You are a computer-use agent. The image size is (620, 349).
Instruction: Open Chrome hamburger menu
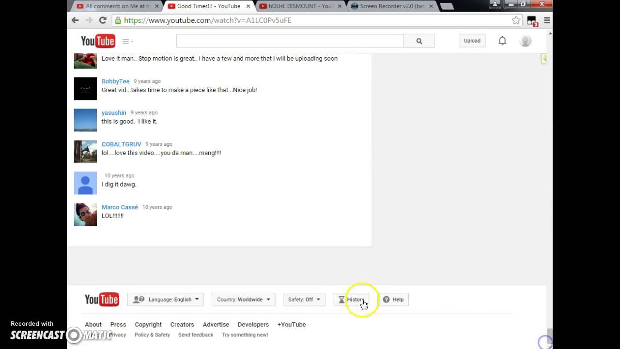(547, 20)
